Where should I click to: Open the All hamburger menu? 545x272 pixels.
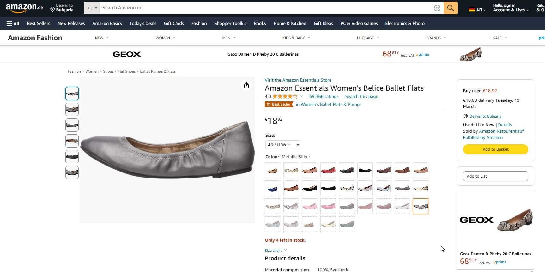coord(13,24)
